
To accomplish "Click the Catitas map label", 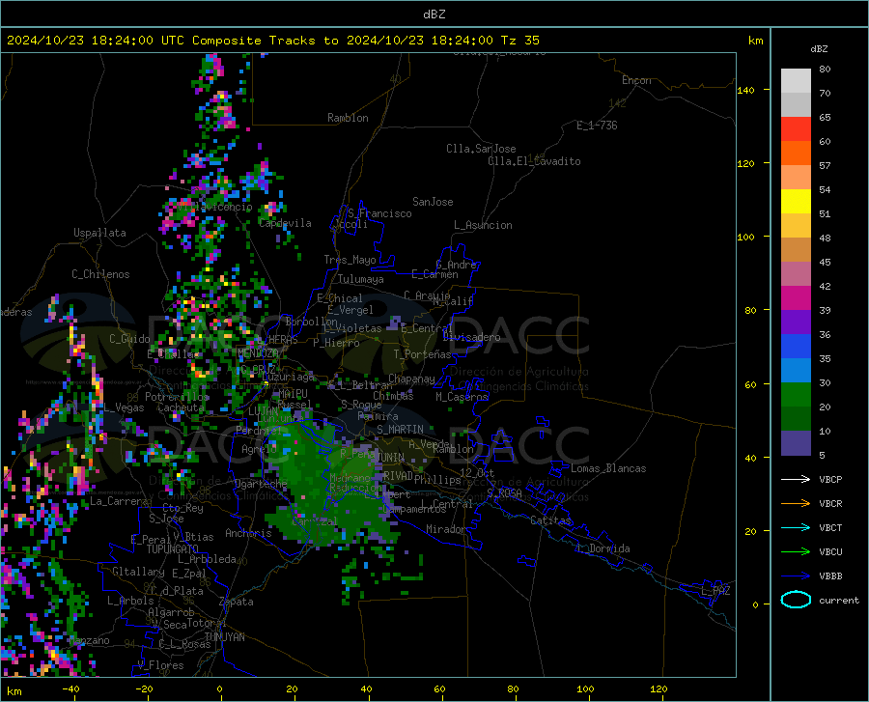I will pyautogui.click(x=550, y=520).
